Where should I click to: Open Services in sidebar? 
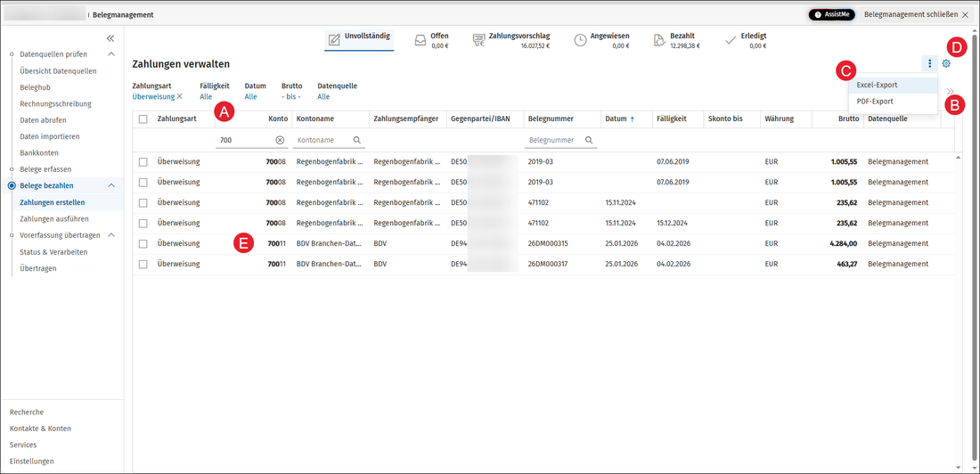pos(23,445)
